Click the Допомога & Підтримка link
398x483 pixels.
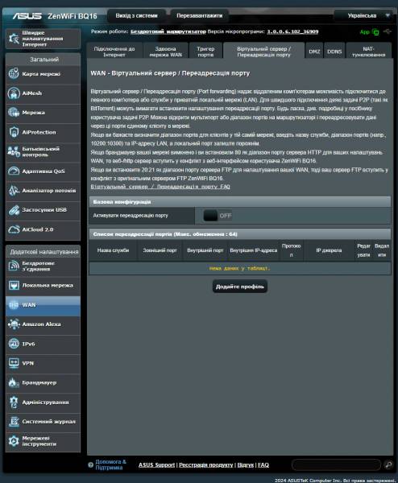click(110, 464)
